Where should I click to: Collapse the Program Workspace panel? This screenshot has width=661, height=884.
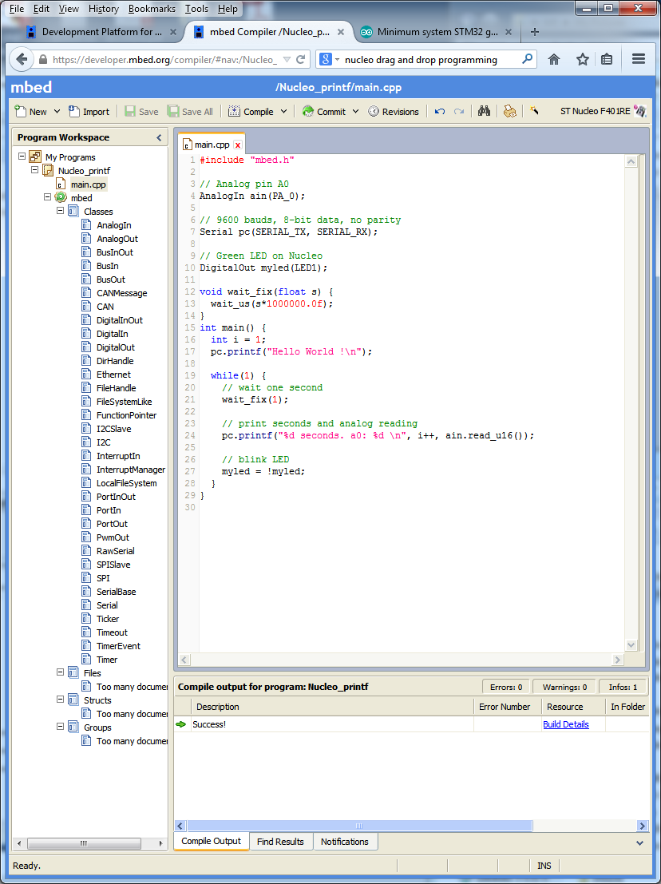[159, 137]
